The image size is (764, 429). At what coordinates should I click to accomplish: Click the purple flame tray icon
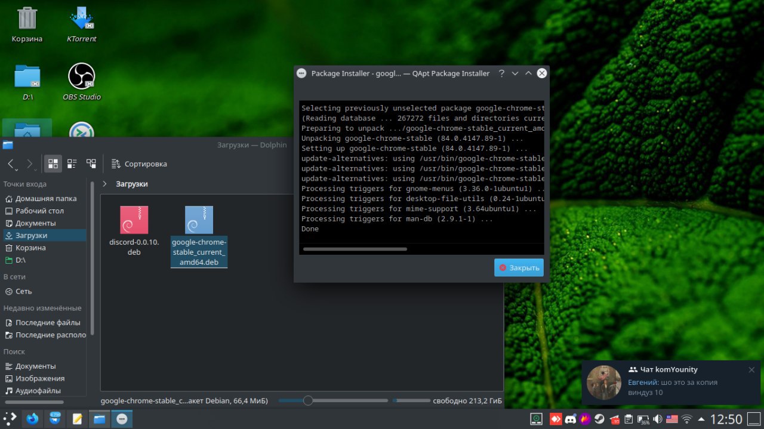tap(585, 419)
